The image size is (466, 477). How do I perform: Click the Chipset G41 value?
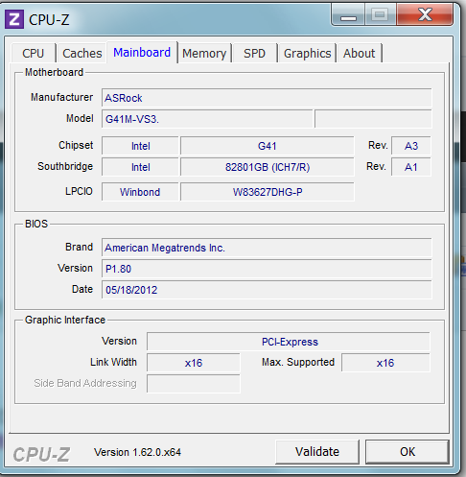point(268,146)
